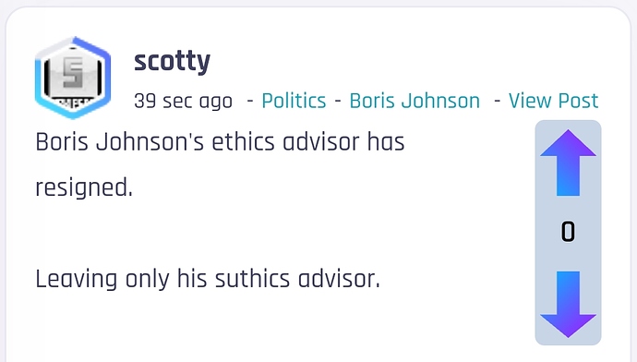Select the Boris Johnson tag before View Post
Image resolution: width=637 pixels, height=362 pixels.
click(415, 101)
